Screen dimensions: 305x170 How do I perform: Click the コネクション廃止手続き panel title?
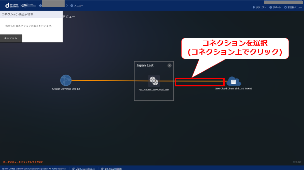(17, 14)
